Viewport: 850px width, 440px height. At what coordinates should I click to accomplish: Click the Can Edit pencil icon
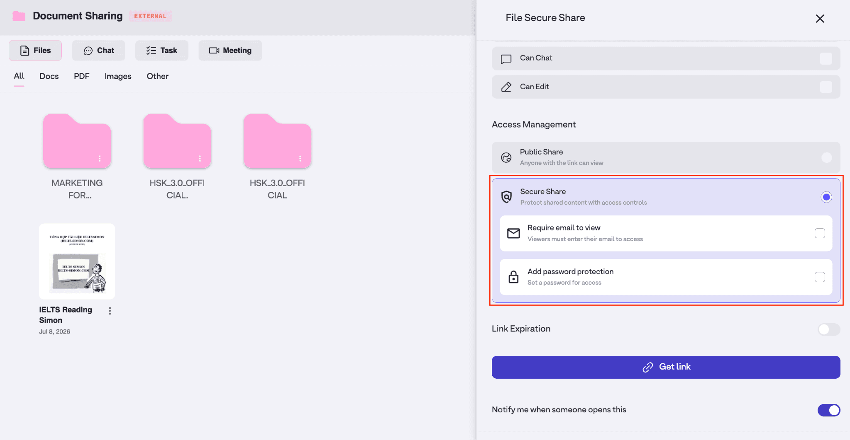click(506, 87)
